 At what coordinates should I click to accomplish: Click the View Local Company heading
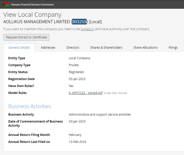pyautogui.click(x=32, y=15)
